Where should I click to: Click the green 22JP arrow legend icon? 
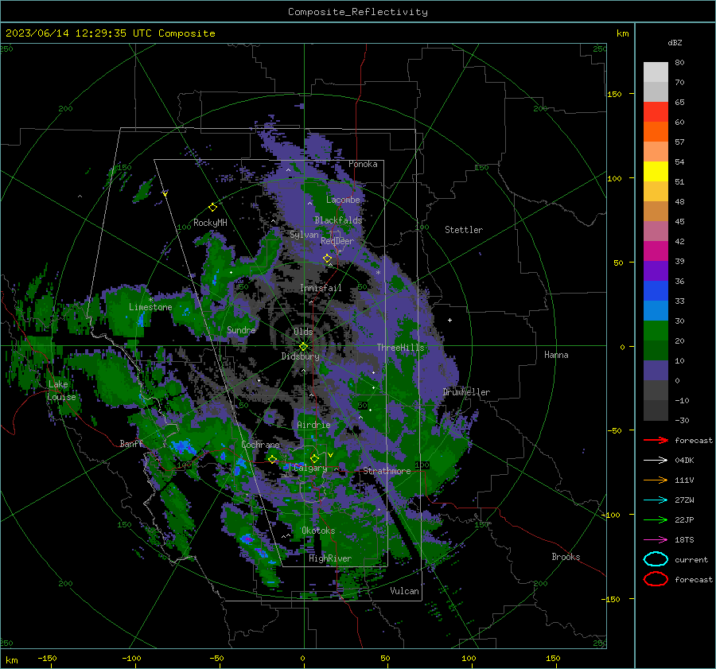pos(656,519)
